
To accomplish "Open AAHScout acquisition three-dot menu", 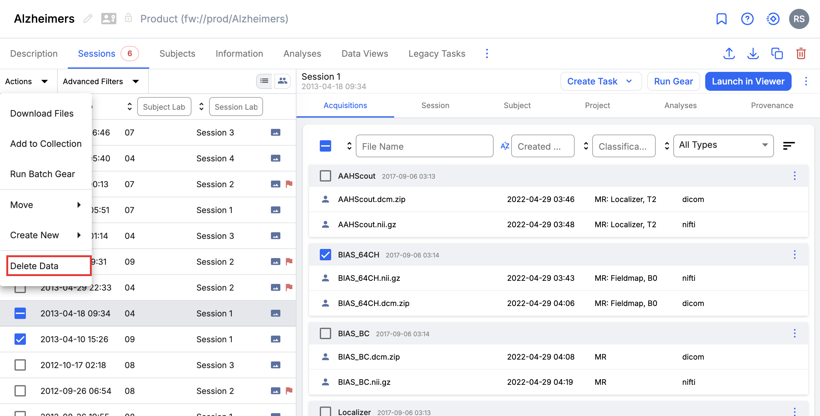I will click(794, 176).
